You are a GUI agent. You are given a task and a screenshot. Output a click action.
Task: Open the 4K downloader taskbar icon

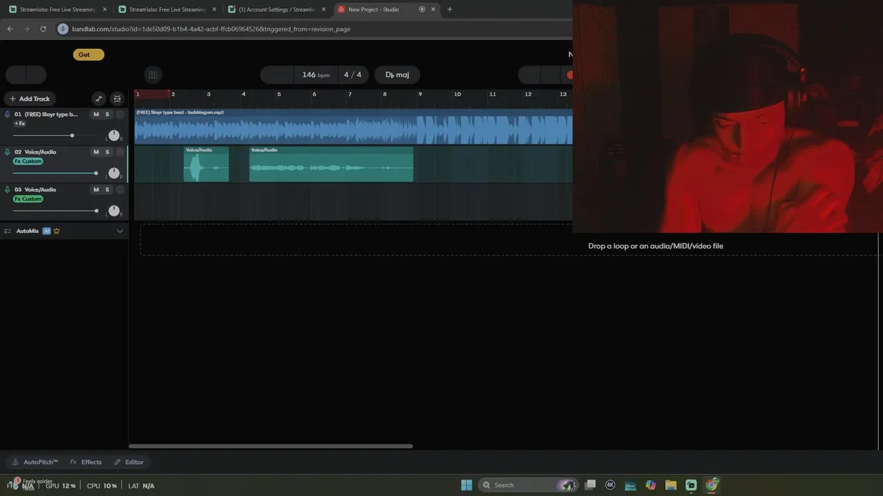pos(611,485)
